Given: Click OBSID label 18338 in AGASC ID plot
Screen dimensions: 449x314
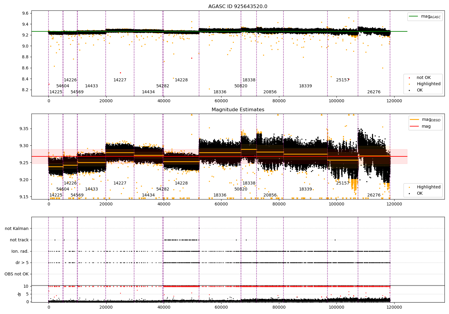Looking at the screenshot, I should (249, 80).
